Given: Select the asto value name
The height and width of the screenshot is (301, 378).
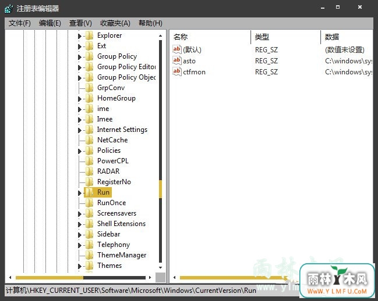Looking at the screenshot, I should [189, 61].
